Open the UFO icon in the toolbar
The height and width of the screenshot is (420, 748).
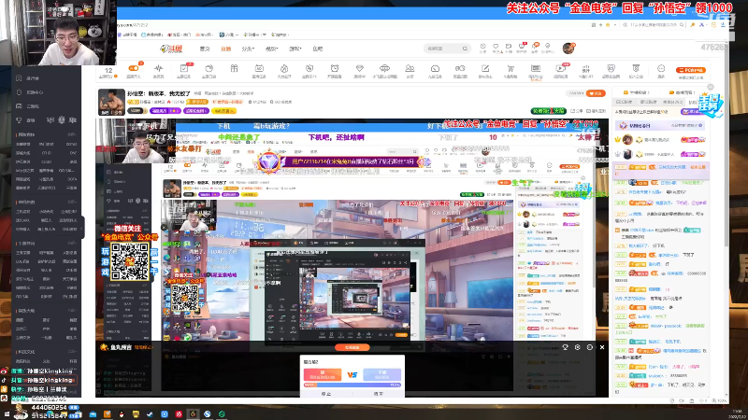click(384, 68)
